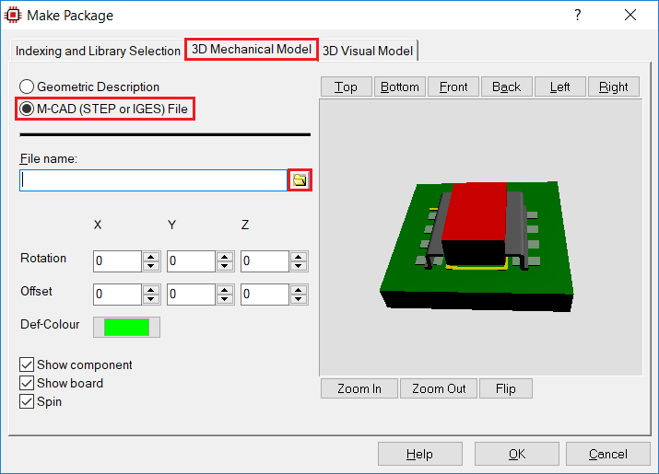This screenshot has height=474, width=659.
Task: Focus the Offset Y value field
Action: pyautogui.click(x=191, y=295)
